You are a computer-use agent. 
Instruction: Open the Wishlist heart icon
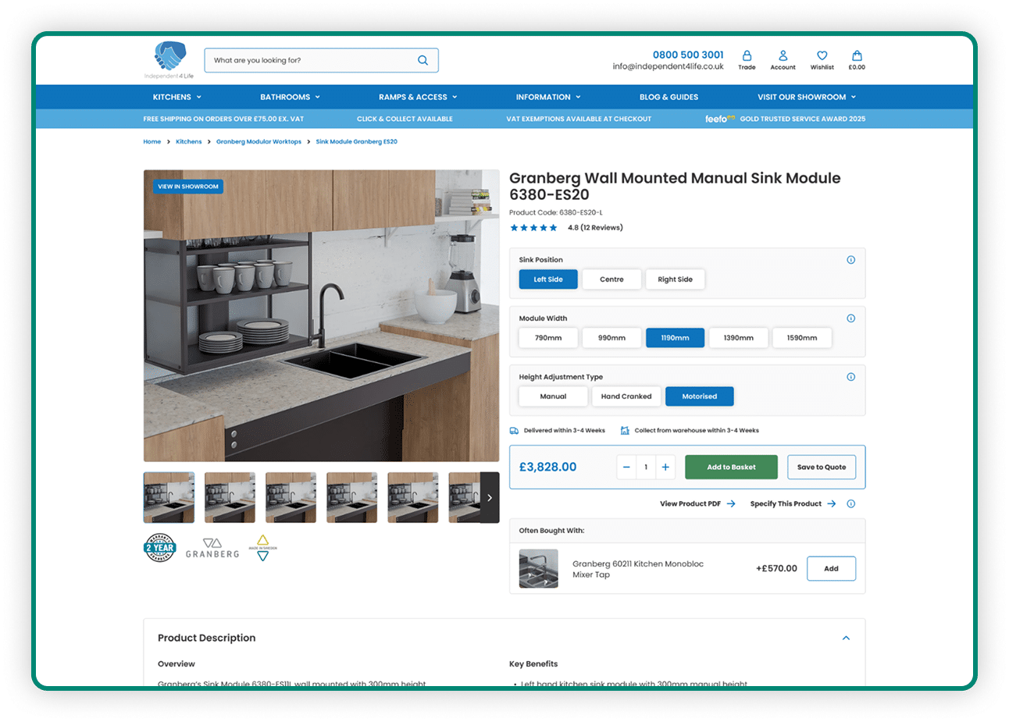822,56
